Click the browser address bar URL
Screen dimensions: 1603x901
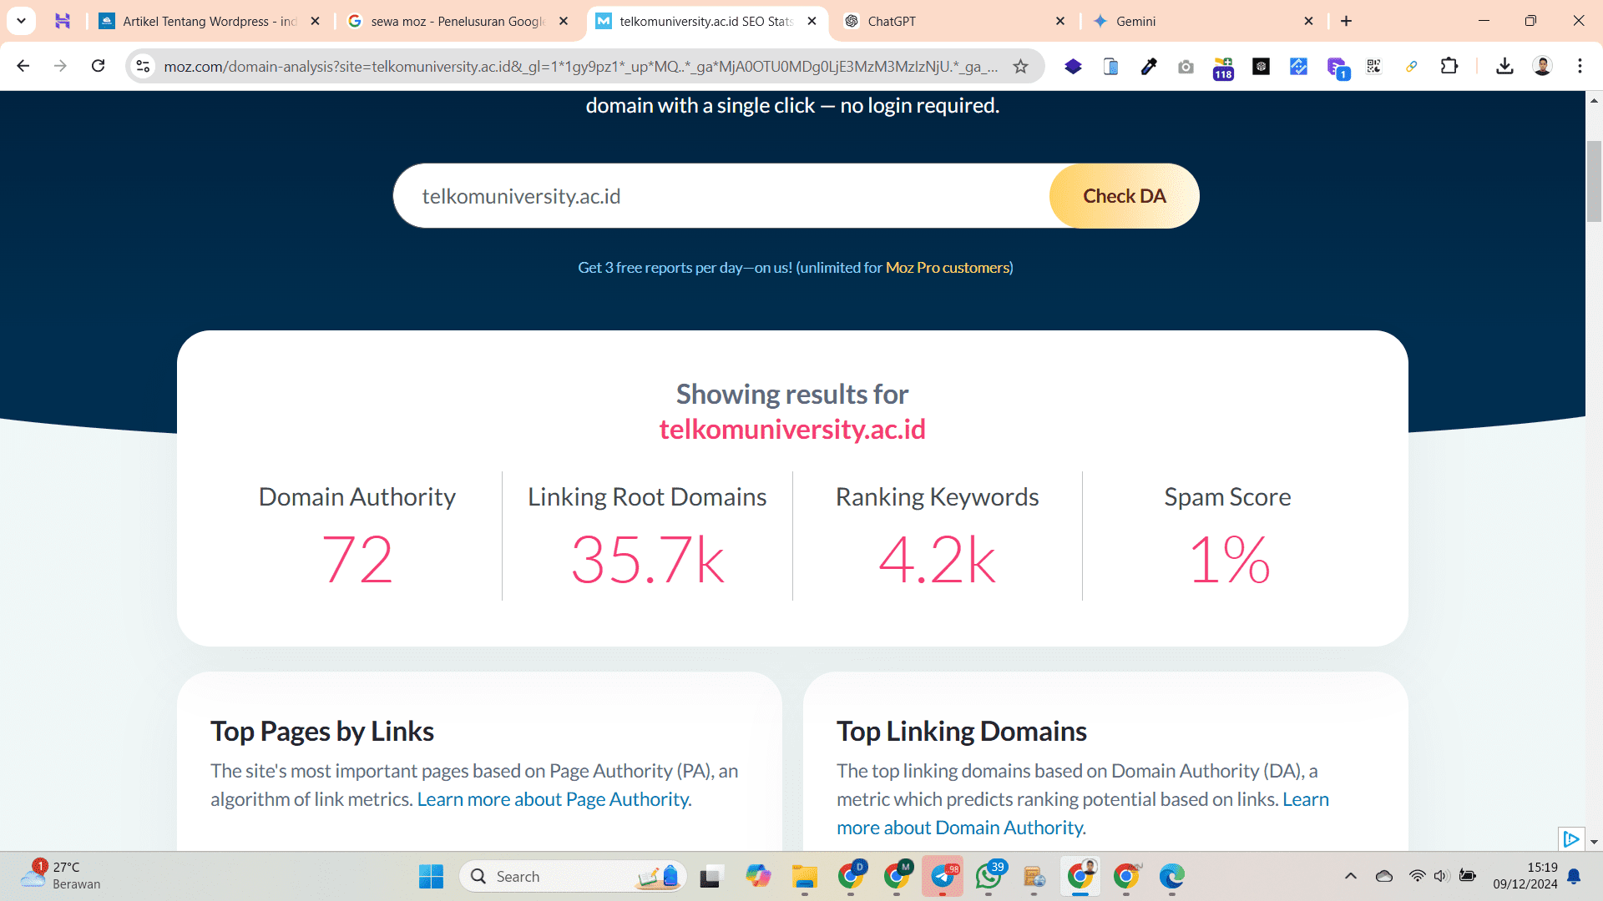(x=580, y=66)
